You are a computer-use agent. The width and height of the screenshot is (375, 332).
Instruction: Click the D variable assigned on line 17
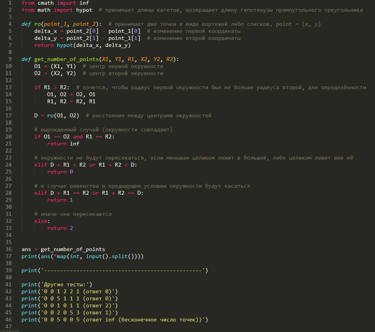point(36,116)
